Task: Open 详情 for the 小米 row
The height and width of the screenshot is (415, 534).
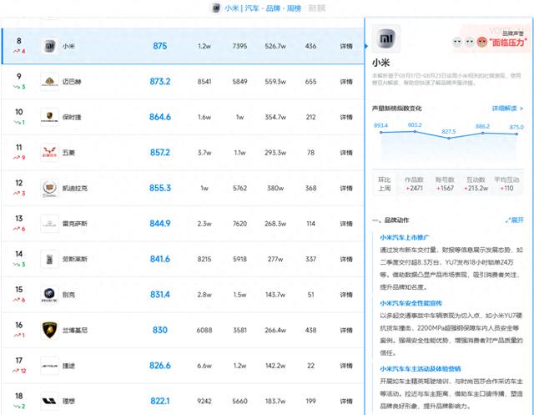Action: click(x=346, y=46)
